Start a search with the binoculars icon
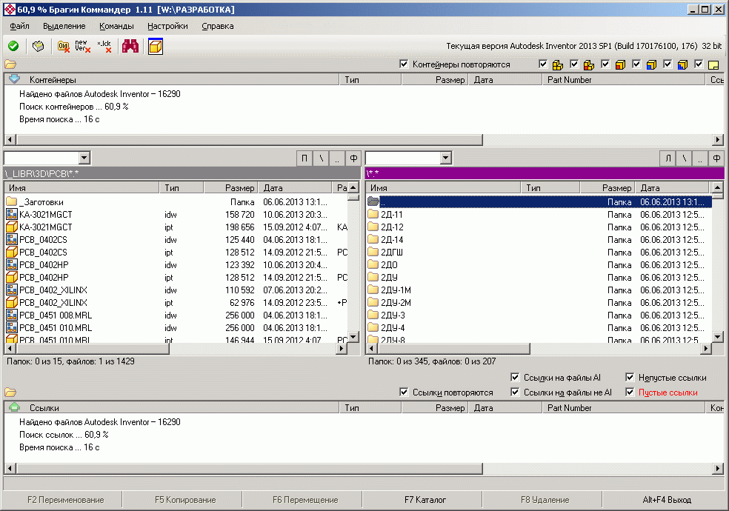The width and height of the screenshot is (729, 511). tap(130, 46)
